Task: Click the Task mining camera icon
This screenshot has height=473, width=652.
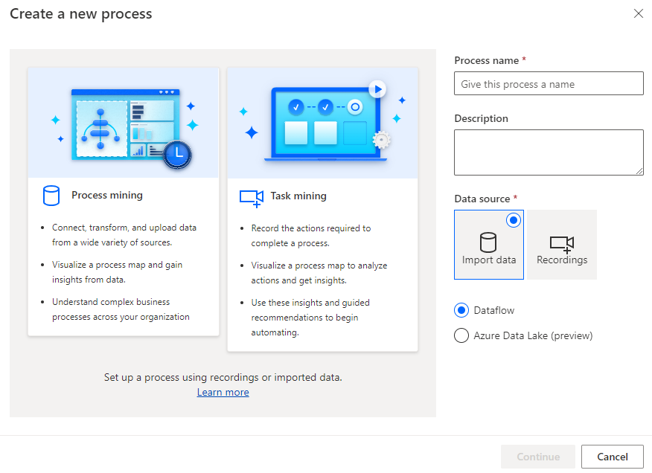Action: click(251, 197)
